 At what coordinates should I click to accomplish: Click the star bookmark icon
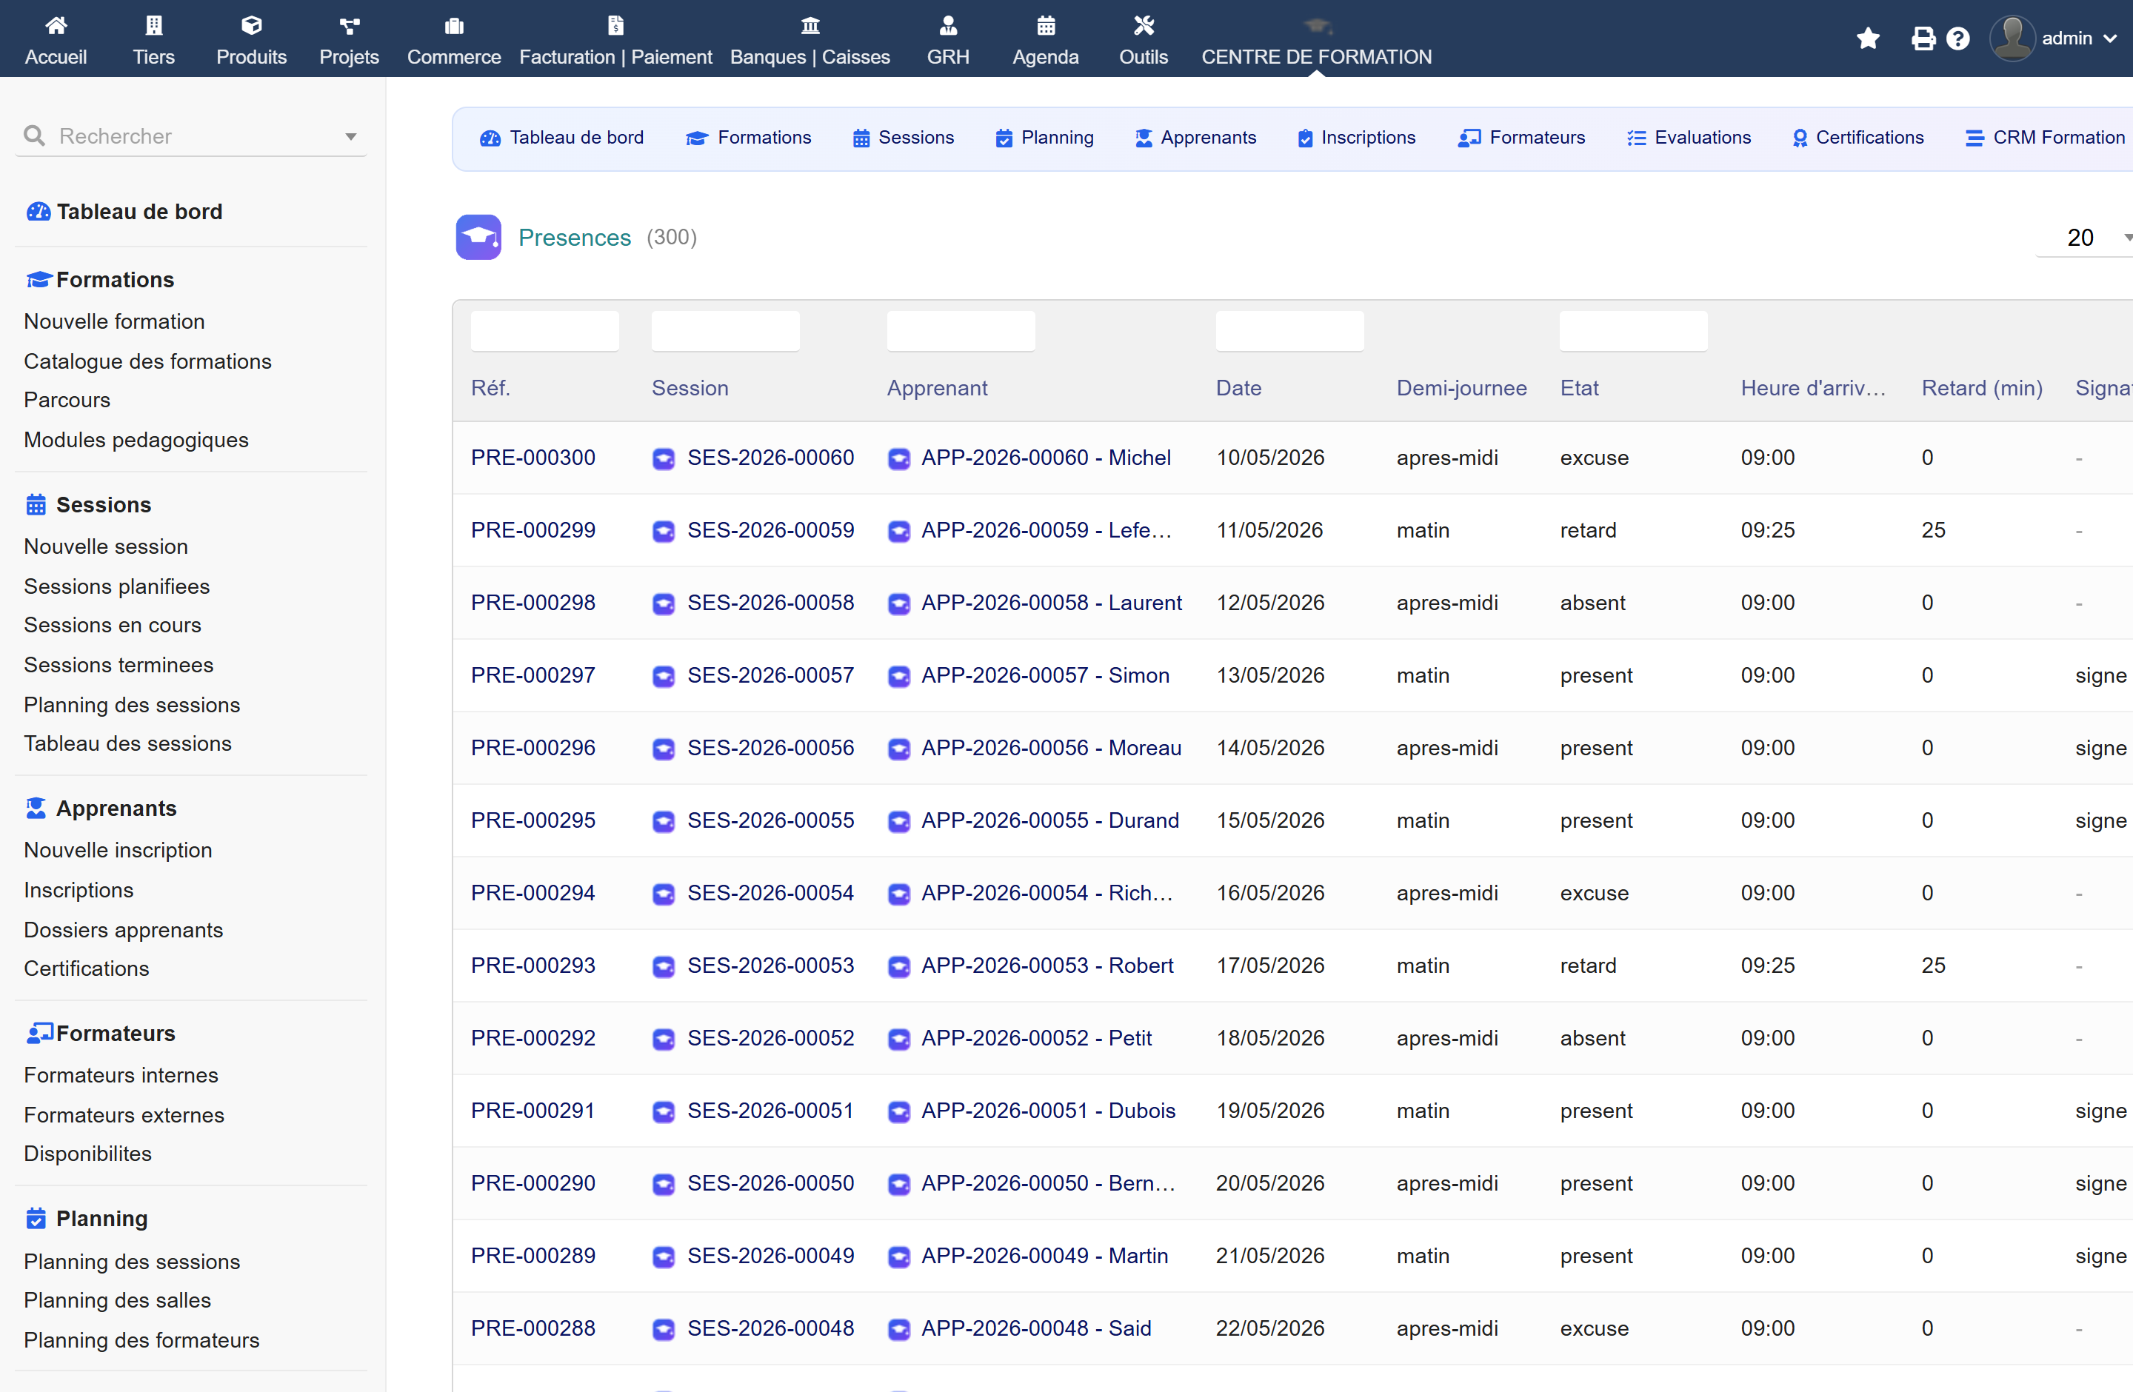pyautogui.click(x=1868, y=39)
